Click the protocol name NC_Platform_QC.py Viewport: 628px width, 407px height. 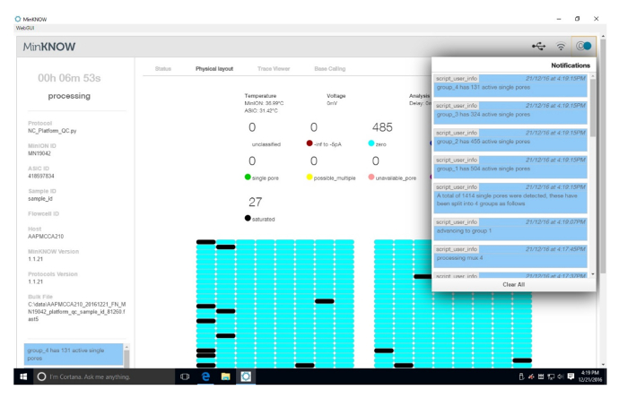point(52,131)
